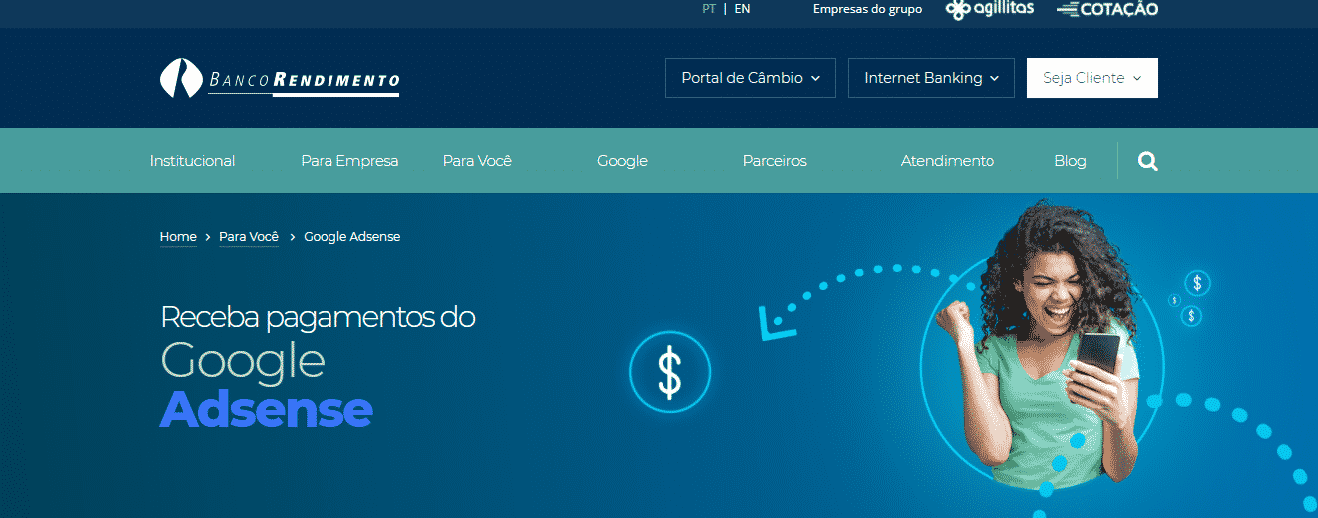Image resolution: width=1318 pixels, height=518 pixels.
Task: Open the Seja Cliente dropdown
Action: click(1092, 78)
